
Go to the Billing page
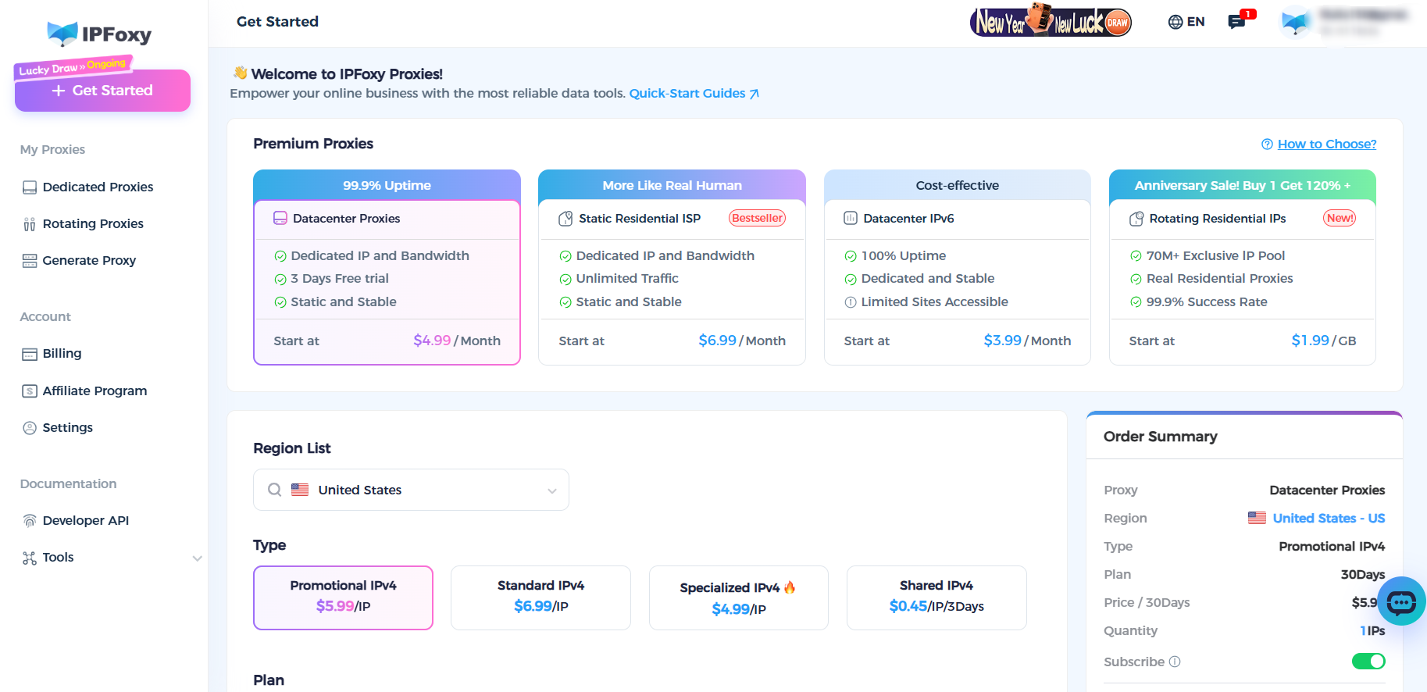[62, 353]
